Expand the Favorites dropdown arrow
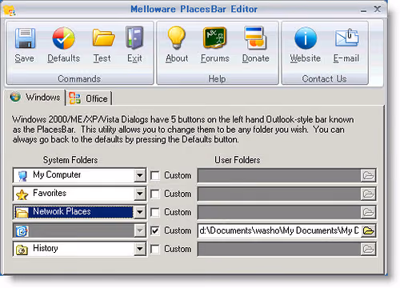This screenshot has width=400, height=288. tap(140, 194)
